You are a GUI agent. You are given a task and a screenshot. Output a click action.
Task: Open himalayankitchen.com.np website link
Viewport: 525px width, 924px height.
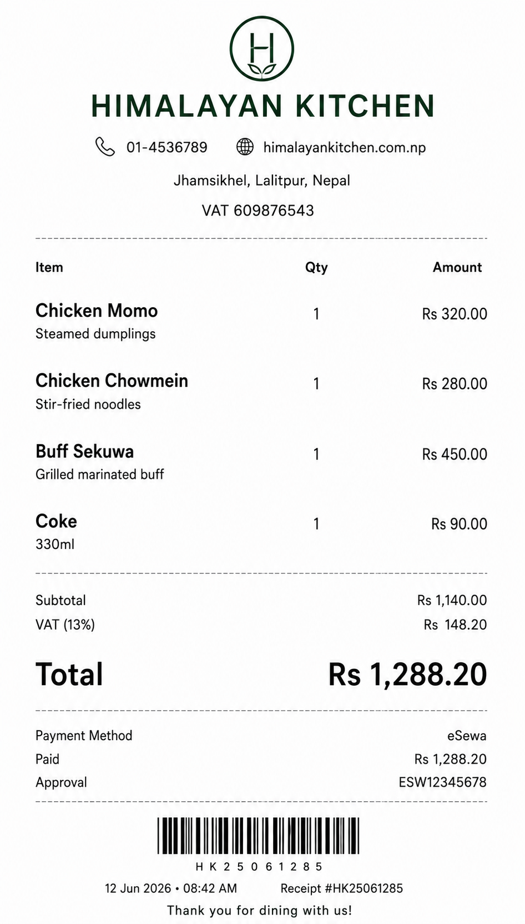coord(345,147)
